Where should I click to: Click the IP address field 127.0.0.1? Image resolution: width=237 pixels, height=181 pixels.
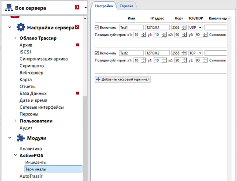[x=158, y=27]
